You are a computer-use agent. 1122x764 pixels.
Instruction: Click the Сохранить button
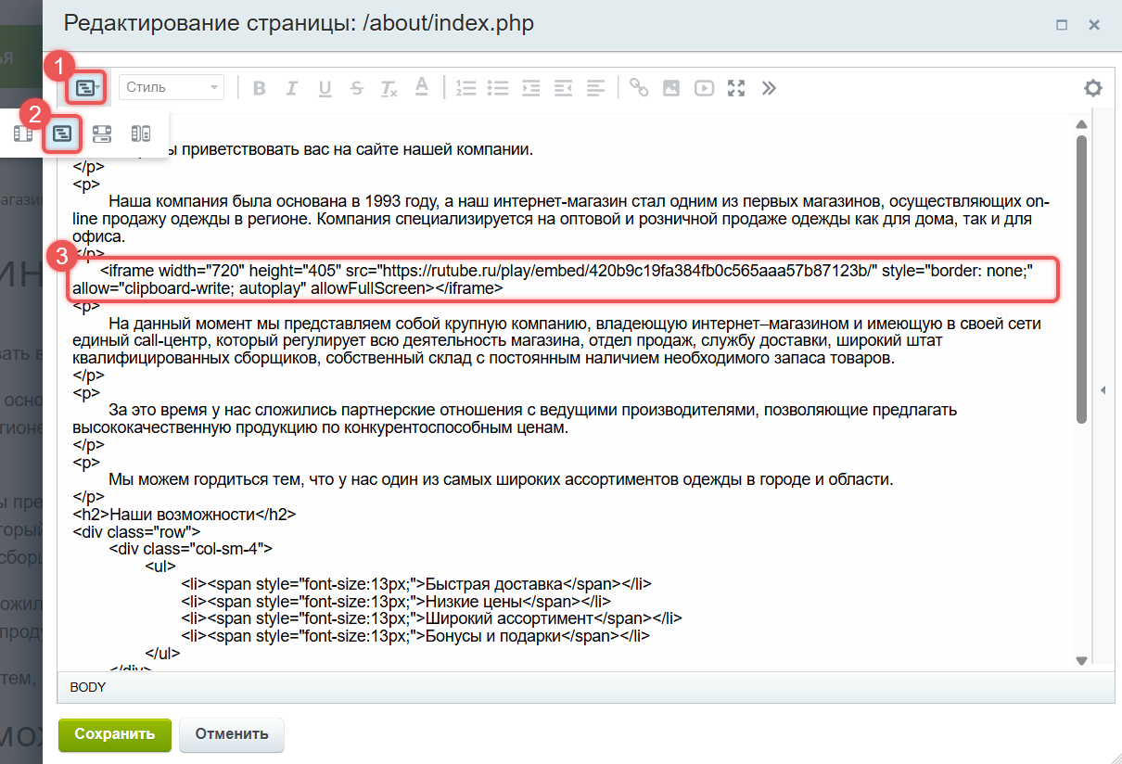click(115, 734)
